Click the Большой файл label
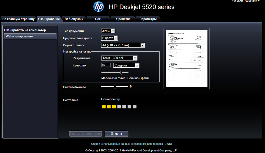This screenshot has width=265, height=153. (138, 78)
